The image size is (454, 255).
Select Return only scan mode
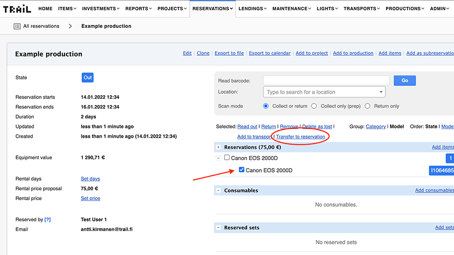click(x=367, y=106)
